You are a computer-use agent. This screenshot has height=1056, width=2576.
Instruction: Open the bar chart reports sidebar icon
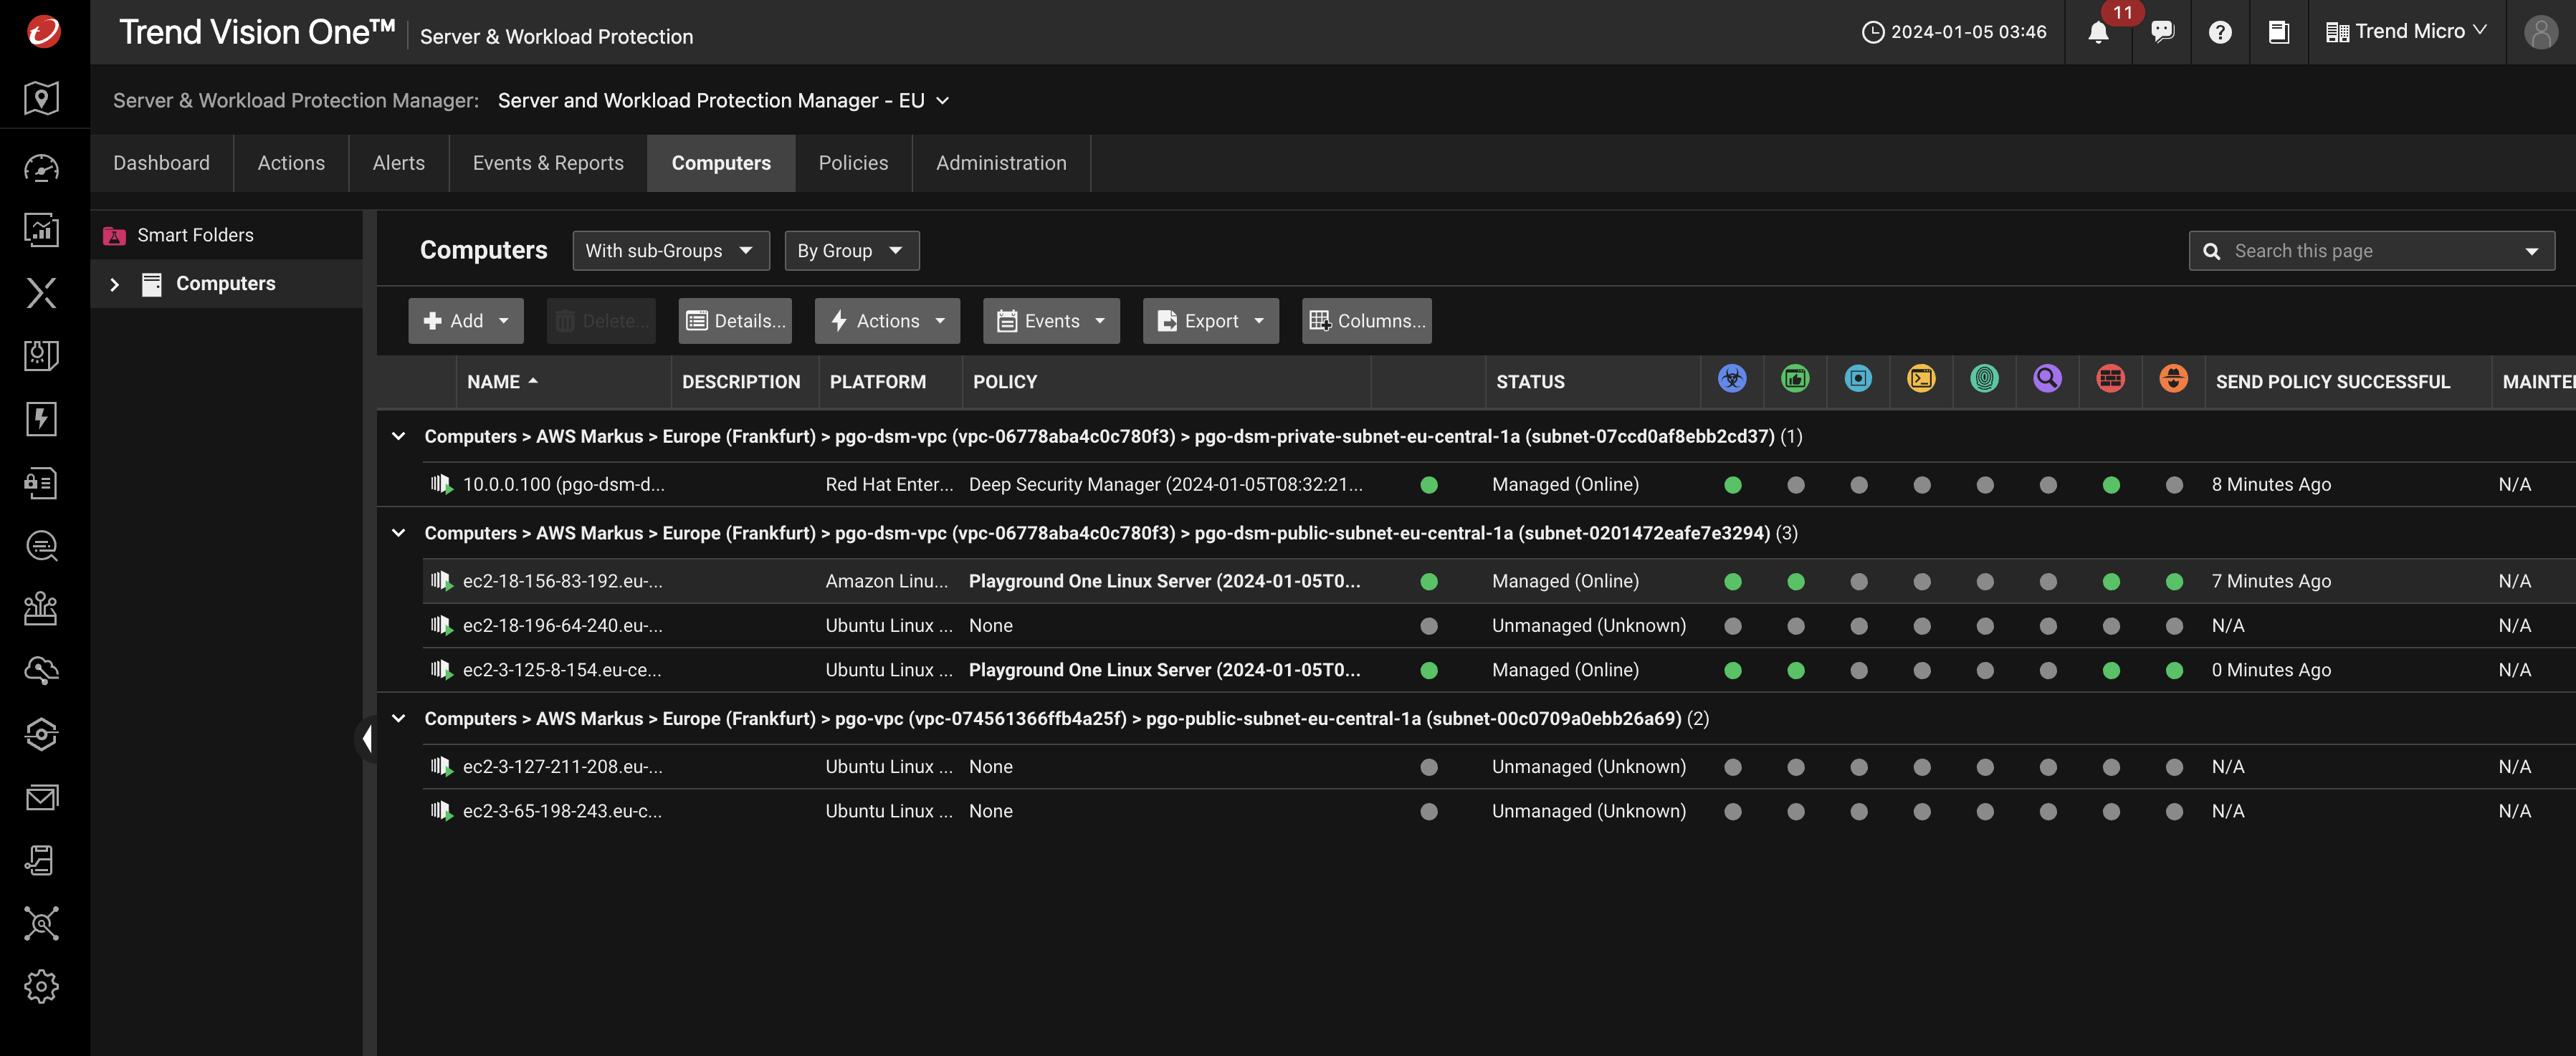pos(41,230)
